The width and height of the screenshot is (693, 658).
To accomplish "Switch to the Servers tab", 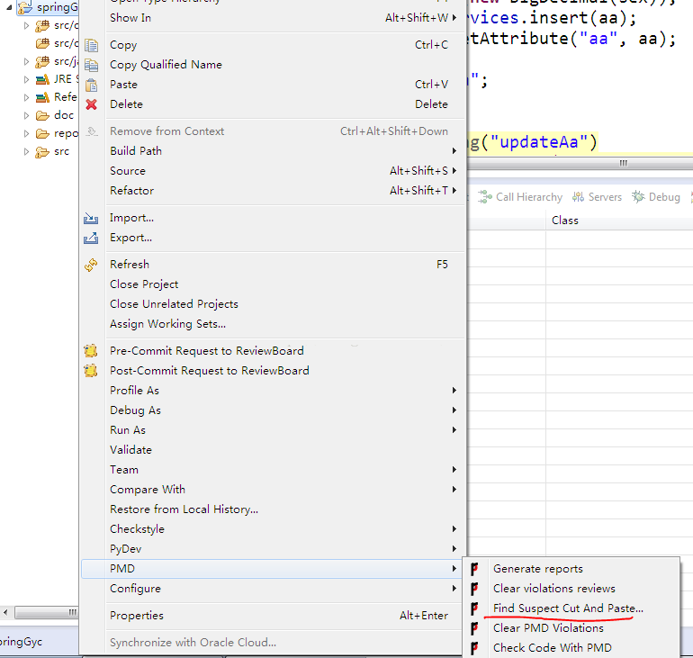I will pyautogui.click(x=597, y=197).
